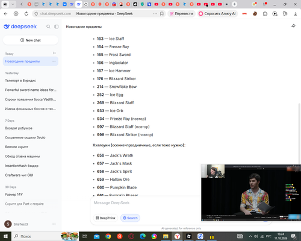The image size is (301, 241).
Task: Click the SiteTest3 user avatar
Action: click(8, 224)
